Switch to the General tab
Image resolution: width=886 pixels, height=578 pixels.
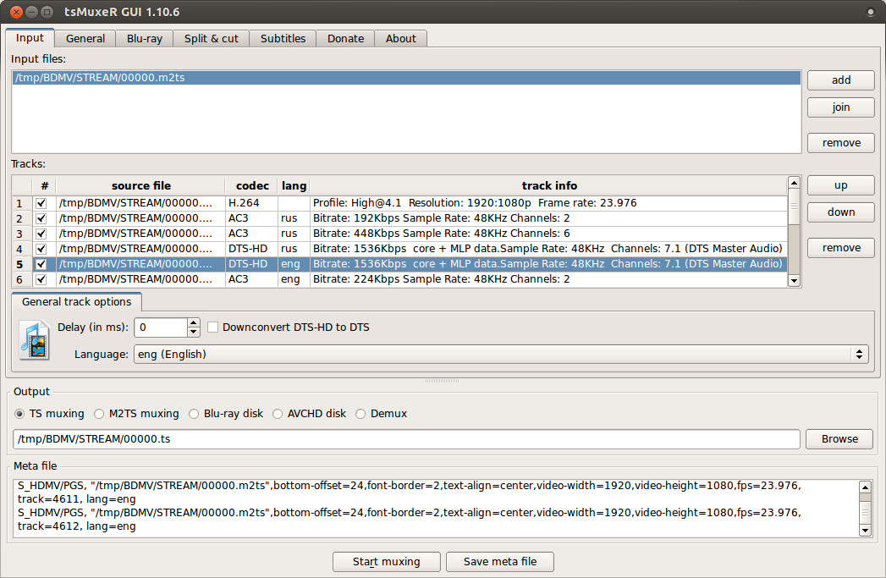click(x=85, y=38)
